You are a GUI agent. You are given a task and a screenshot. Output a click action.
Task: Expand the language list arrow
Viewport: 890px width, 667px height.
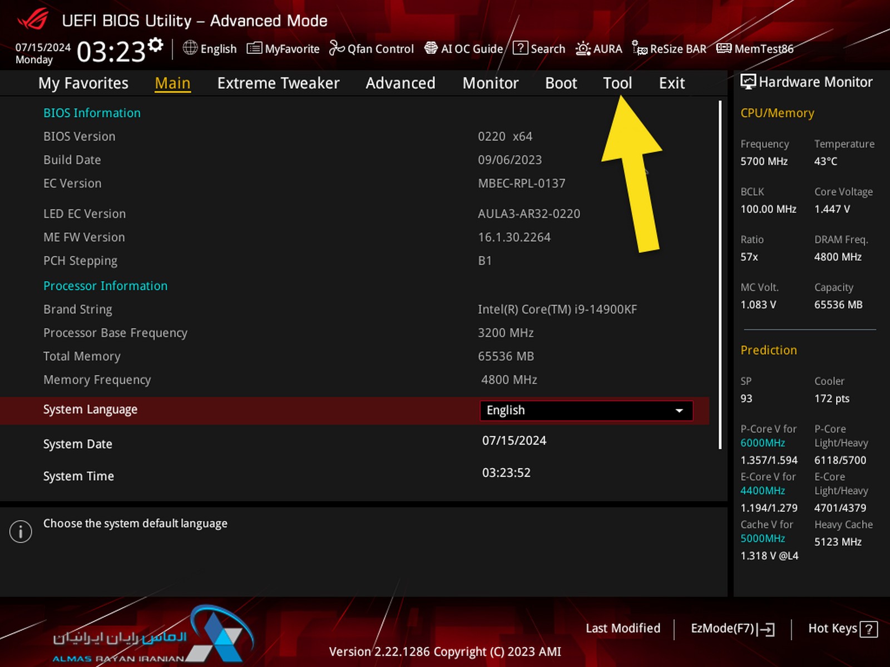(x=679, y=411)
